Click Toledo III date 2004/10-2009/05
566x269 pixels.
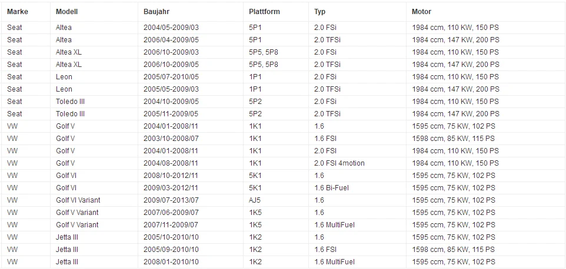[171, 101]
